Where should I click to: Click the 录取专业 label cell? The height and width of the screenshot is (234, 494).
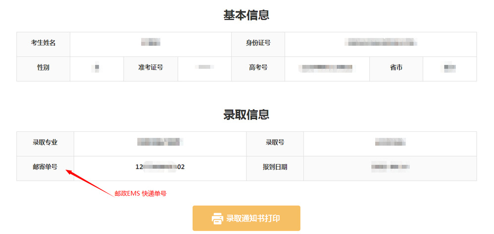[45, 142]
